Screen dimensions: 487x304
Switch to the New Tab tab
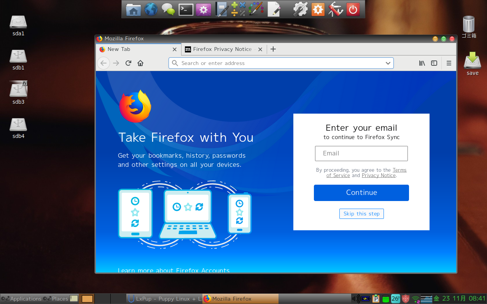coord(138,49)
